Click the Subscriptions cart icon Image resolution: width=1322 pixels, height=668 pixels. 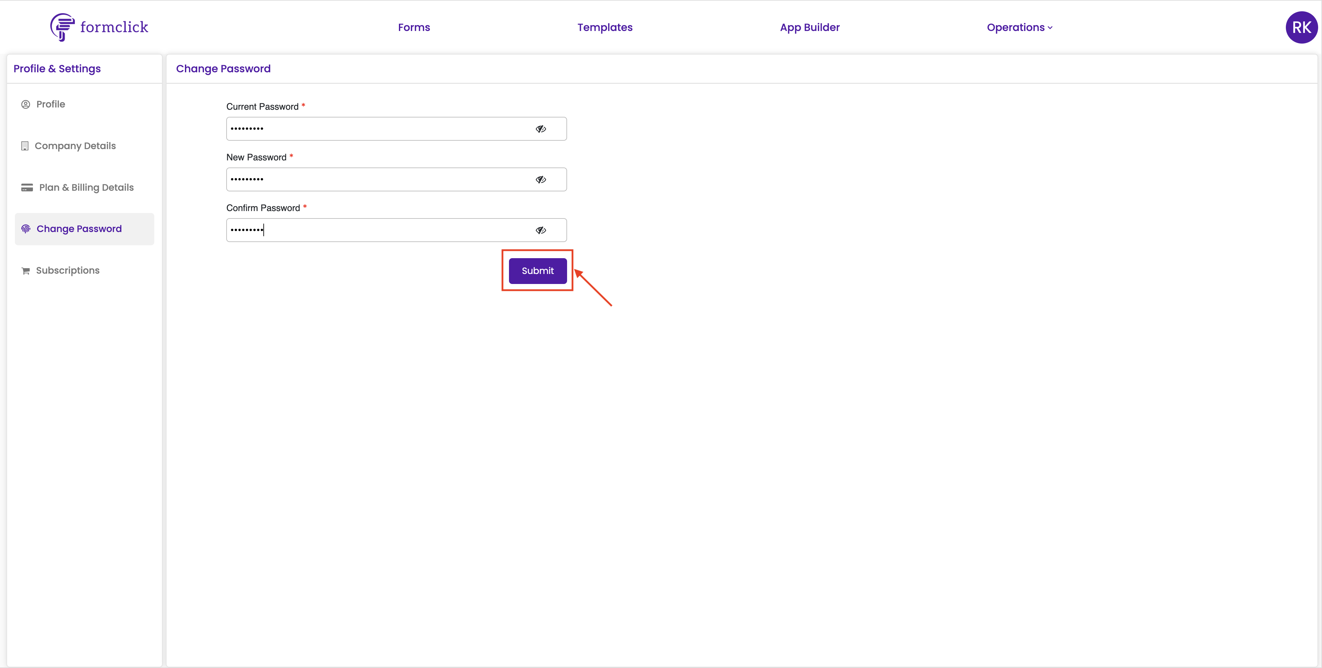point(26,271)
